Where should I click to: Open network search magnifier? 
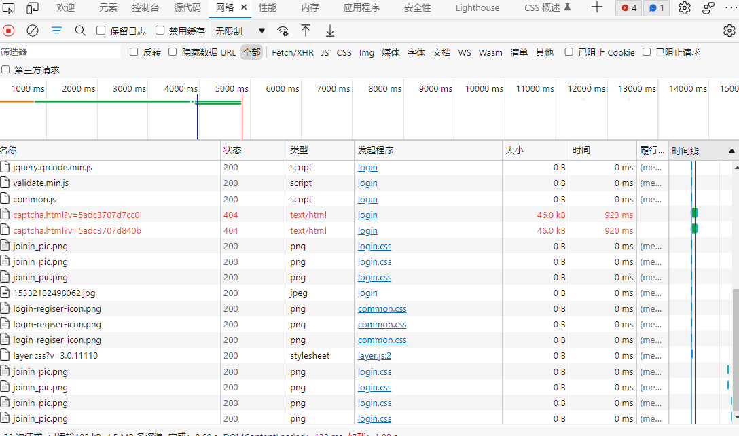point(80,31)
